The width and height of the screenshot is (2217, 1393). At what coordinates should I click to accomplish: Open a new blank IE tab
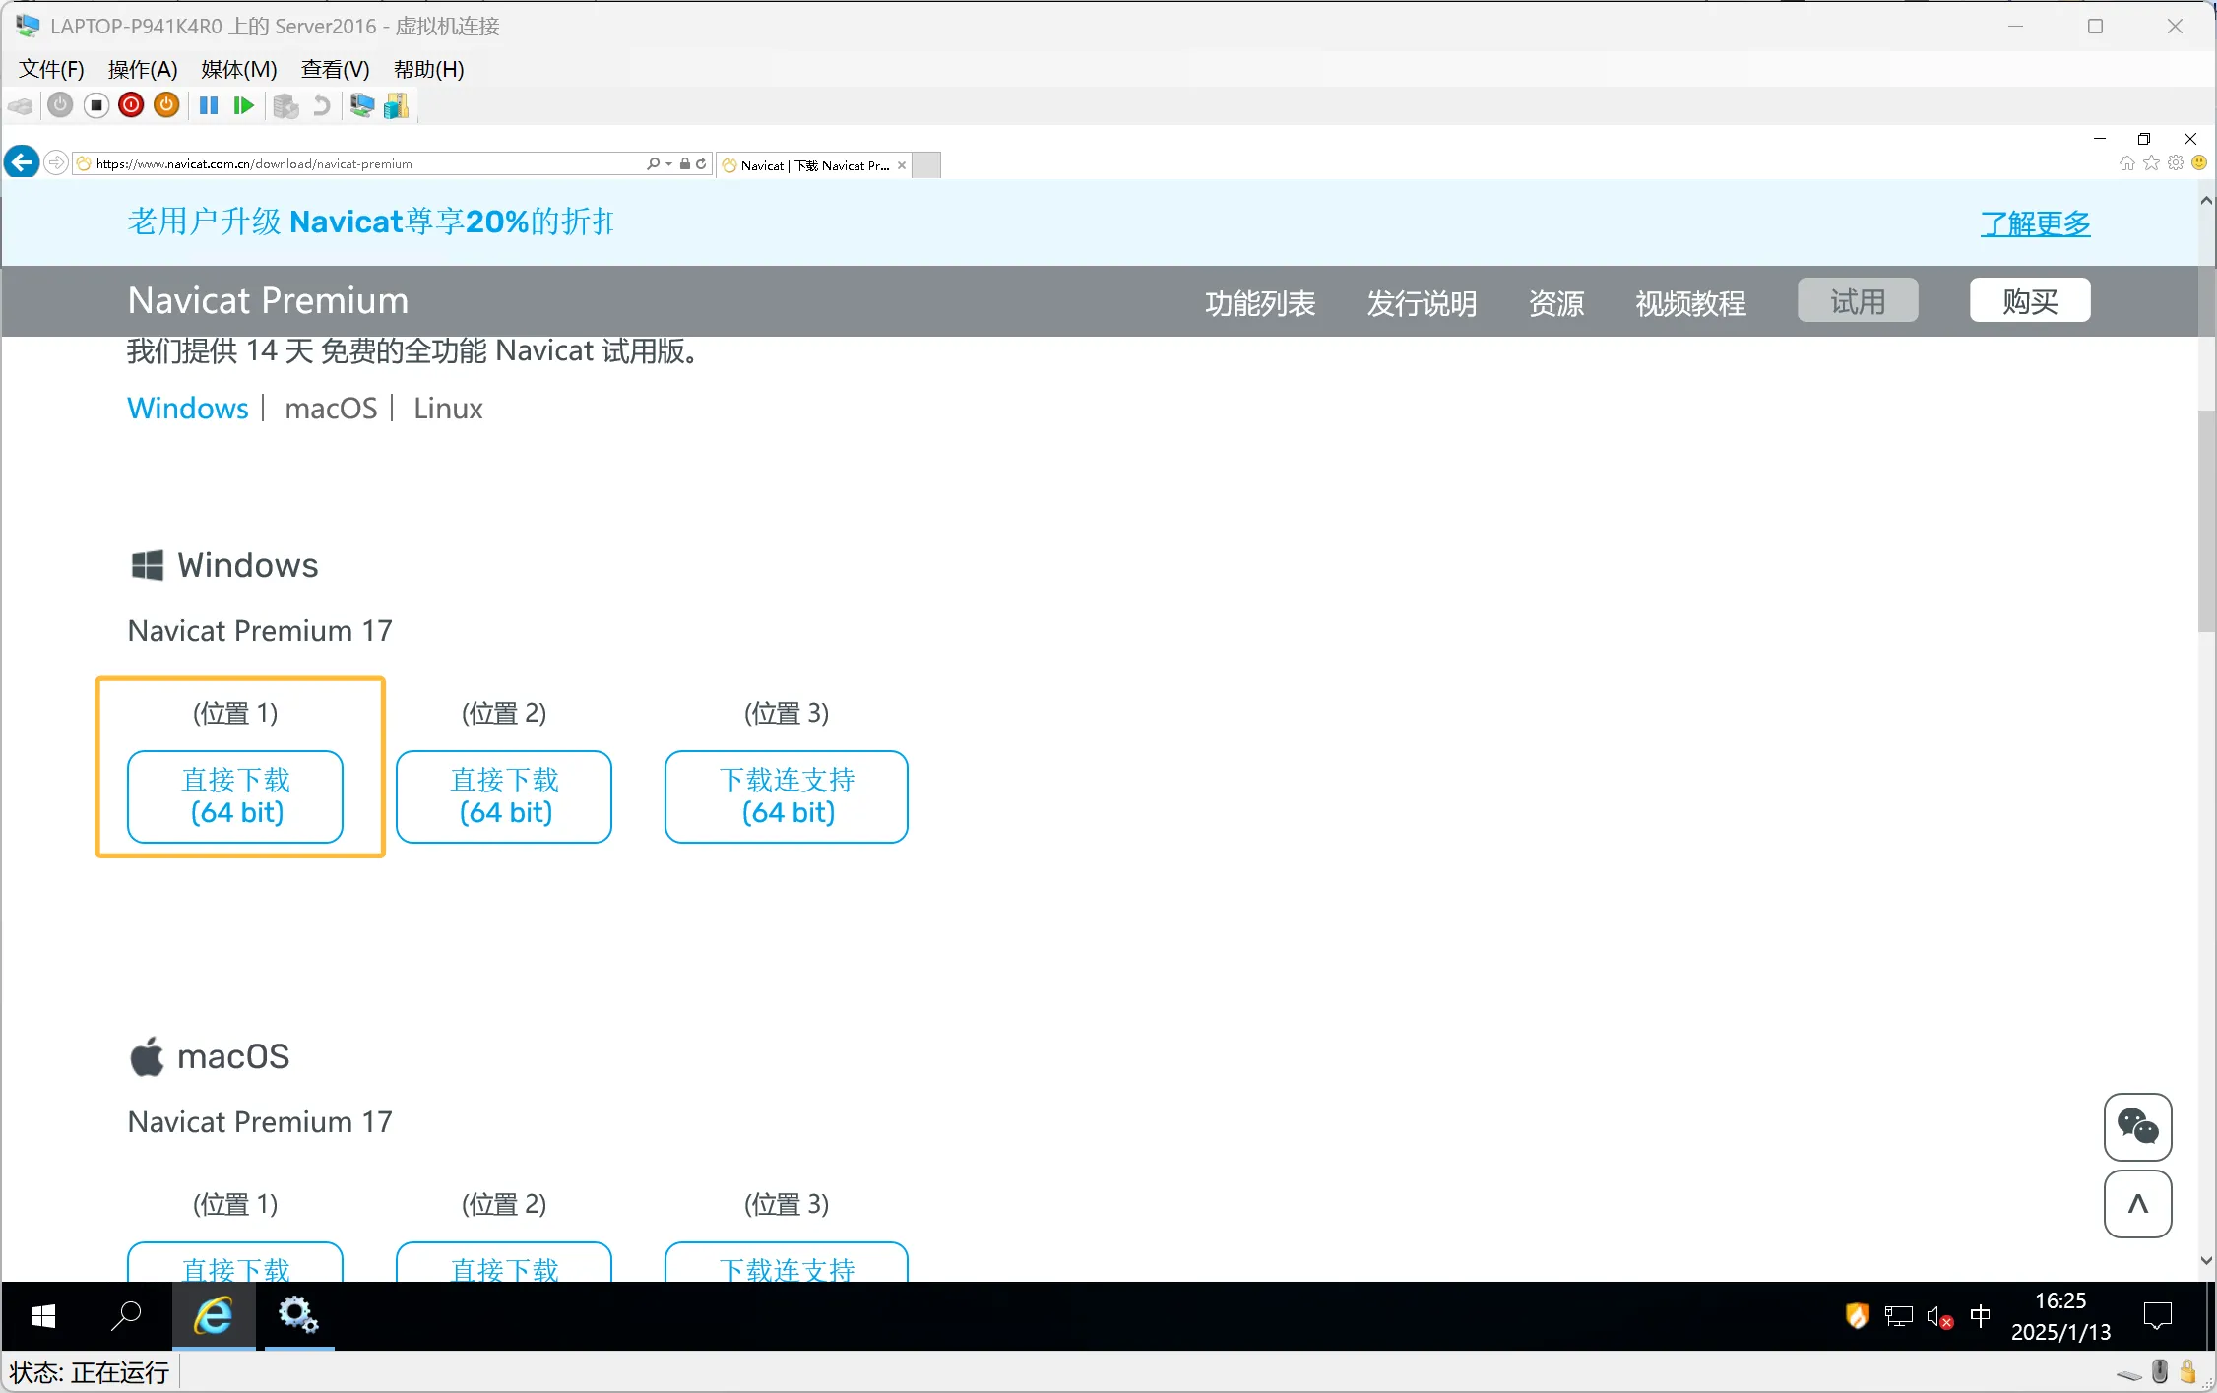coord(926,165)
